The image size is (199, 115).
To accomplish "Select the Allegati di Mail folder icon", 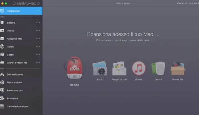I will tap(119, 68).
